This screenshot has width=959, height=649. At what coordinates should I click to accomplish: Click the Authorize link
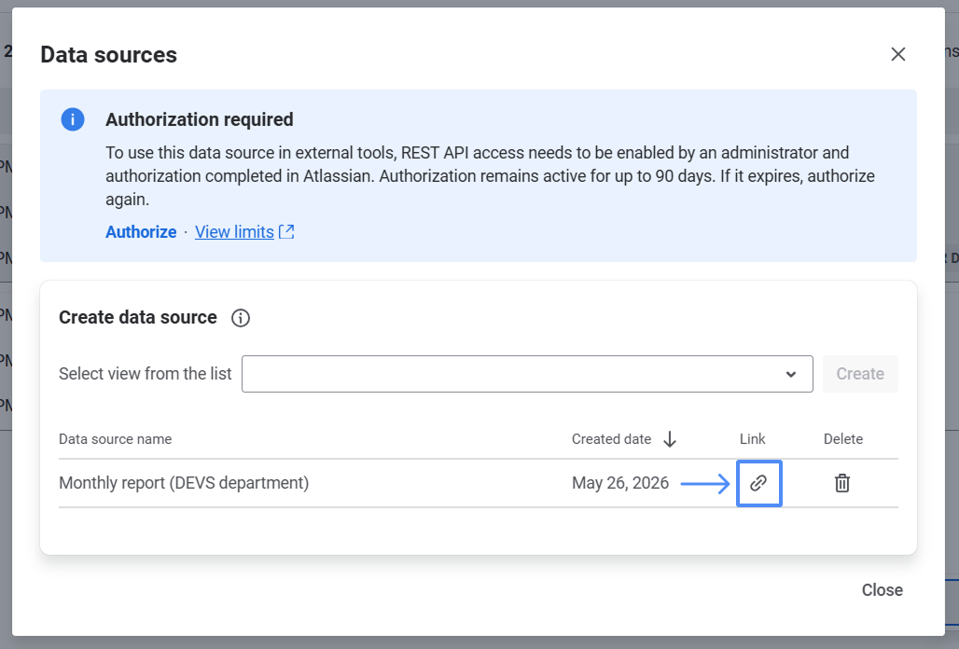pyautogui.click(x=141, y=232)
